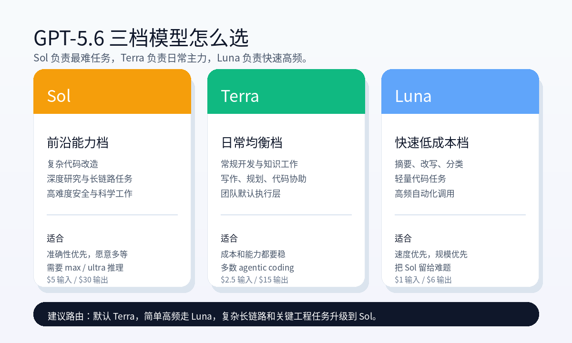The image size is (572, 343).
Task: Click the 前沿能力档 heading
Action: click(78, 142)
